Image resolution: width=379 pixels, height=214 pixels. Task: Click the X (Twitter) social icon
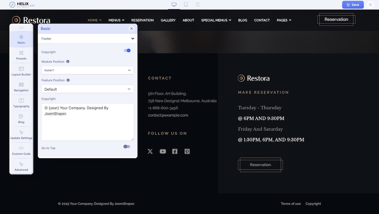pos(150,151)
